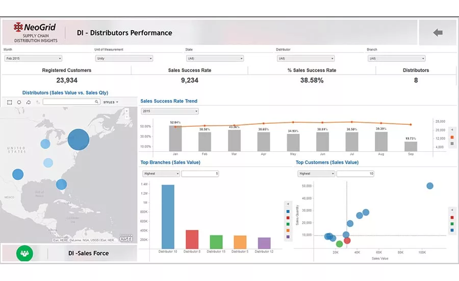
Task: Open the Unit of Measurement dropdown
Action: point(123,58)
